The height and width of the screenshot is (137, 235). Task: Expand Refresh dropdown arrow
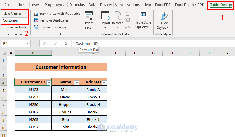click(x=118, y=28)
